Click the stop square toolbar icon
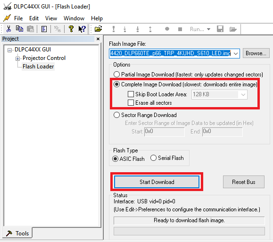This screenshot has width=273, height=242. tap(180, 29)
